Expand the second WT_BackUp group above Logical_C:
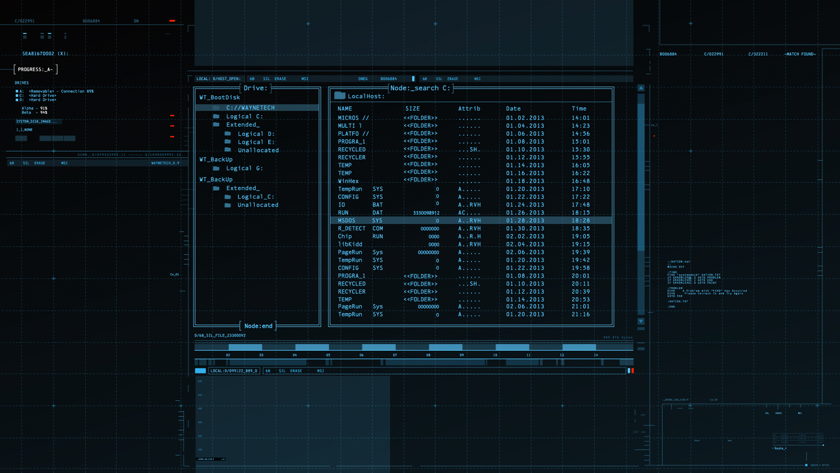Screen dimensions: 840x473 click(216, 180)
